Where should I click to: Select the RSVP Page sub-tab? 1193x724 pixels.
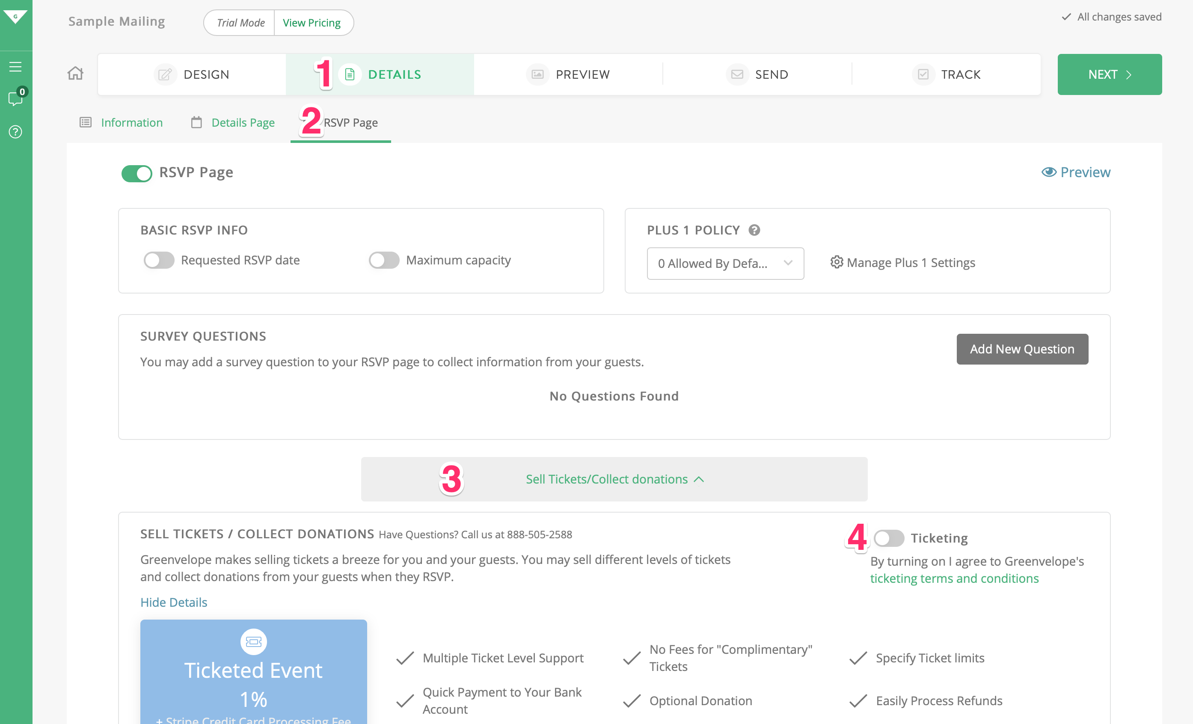[x=341, y=122]
